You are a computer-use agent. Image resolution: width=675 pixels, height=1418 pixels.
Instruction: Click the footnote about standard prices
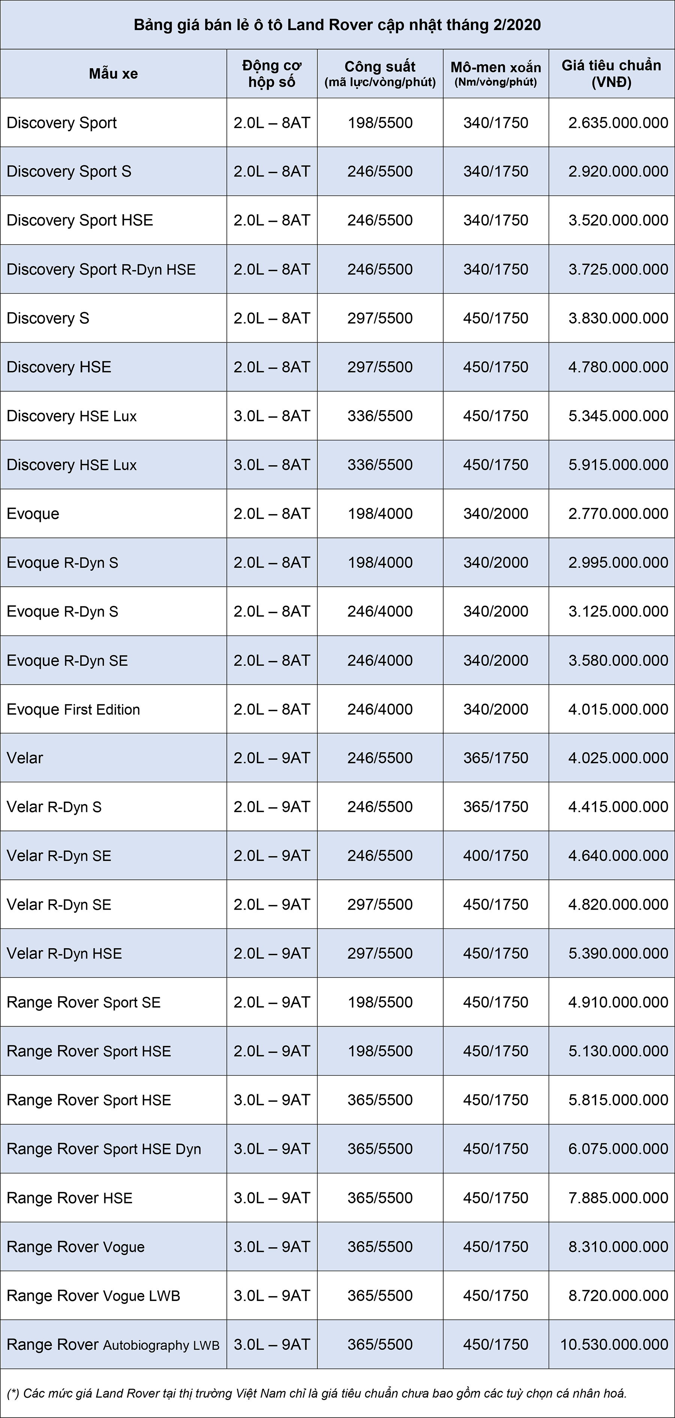317,1393
